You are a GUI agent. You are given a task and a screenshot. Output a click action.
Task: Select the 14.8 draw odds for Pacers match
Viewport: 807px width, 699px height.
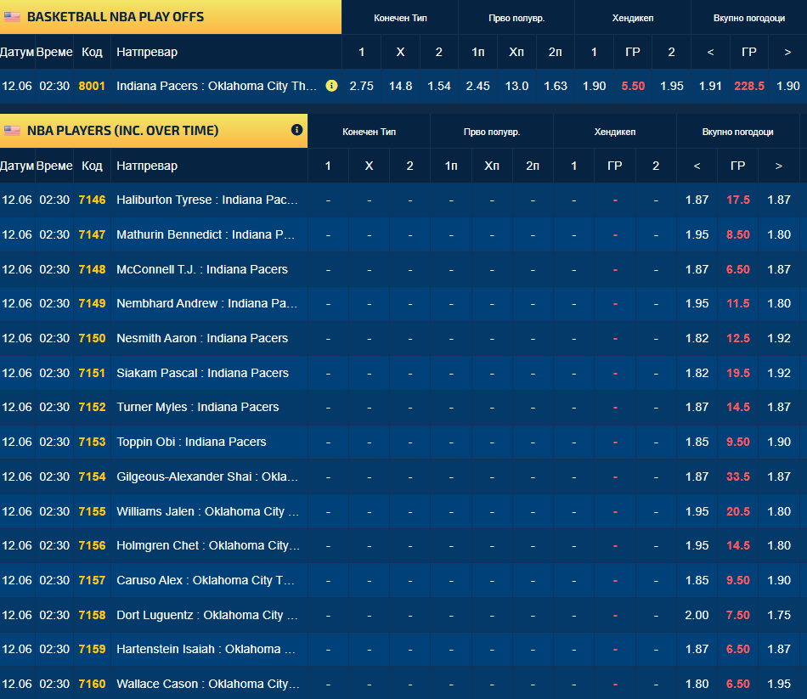pyautogui.click(x=400, y=86)
